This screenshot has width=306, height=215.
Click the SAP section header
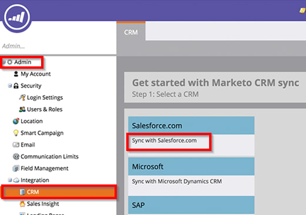tap(191, 205)
